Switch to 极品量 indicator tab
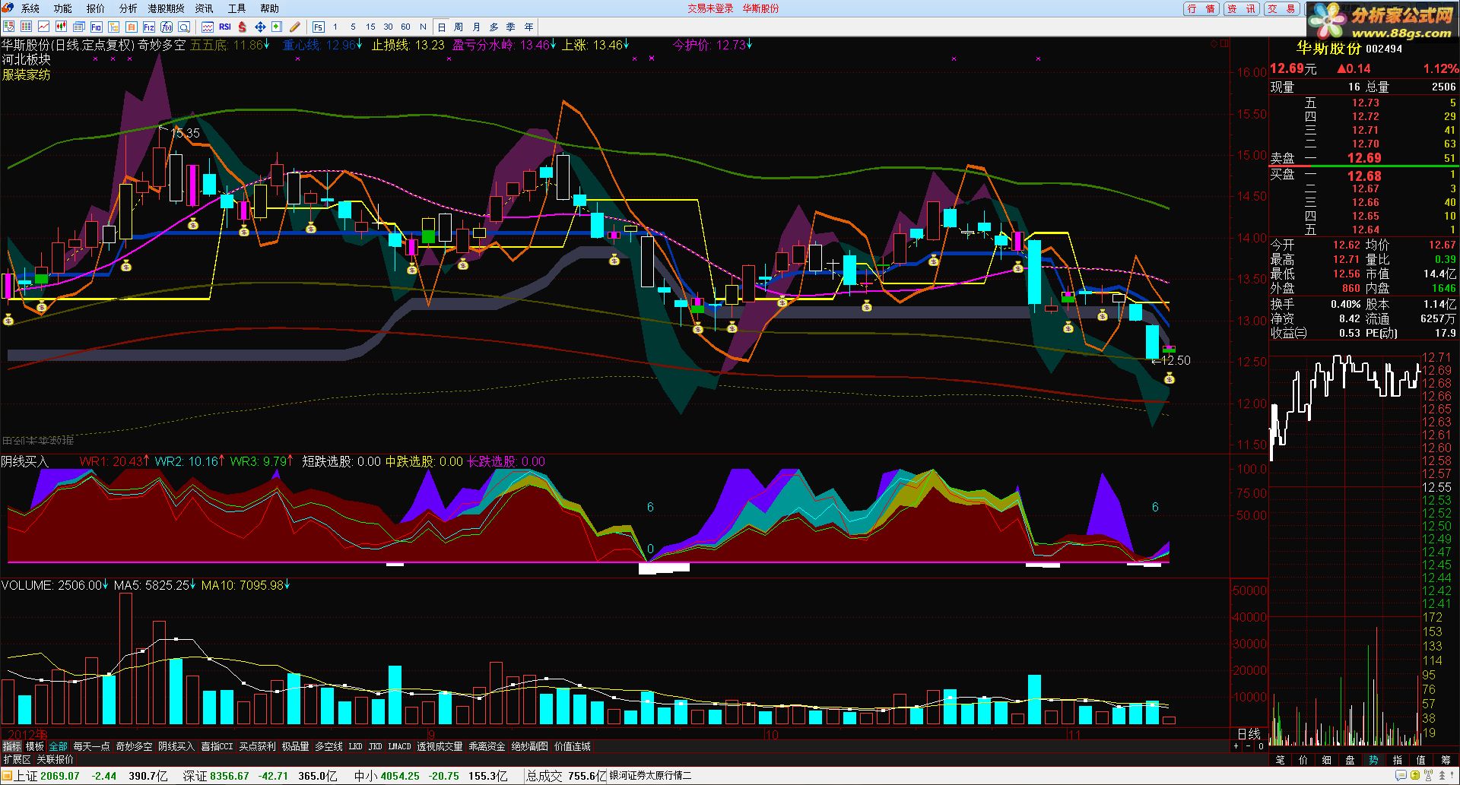The height and width of the screenshot is (785, 1460). [x=295, y=746]
